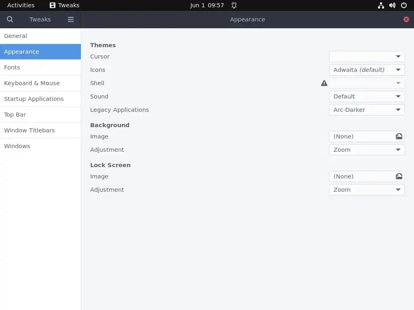Open the power menu icon
This screenshot has height=310, width=414.
(404, 5)
